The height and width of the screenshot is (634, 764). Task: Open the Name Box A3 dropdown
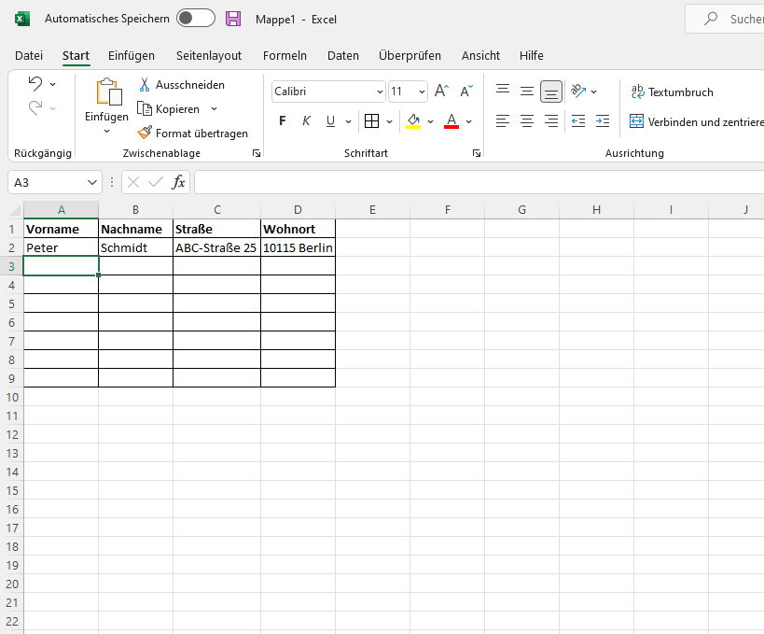[x=92, y=182]
